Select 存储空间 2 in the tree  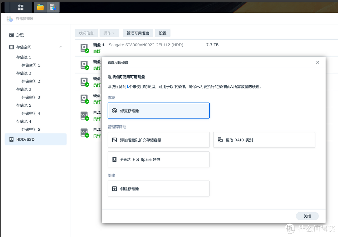pyautogui.click(x=31, y=81)
